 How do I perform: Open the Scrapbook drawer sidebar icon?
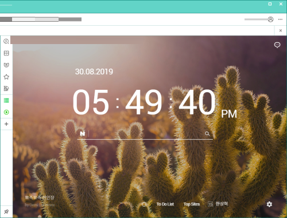(6, 53)
